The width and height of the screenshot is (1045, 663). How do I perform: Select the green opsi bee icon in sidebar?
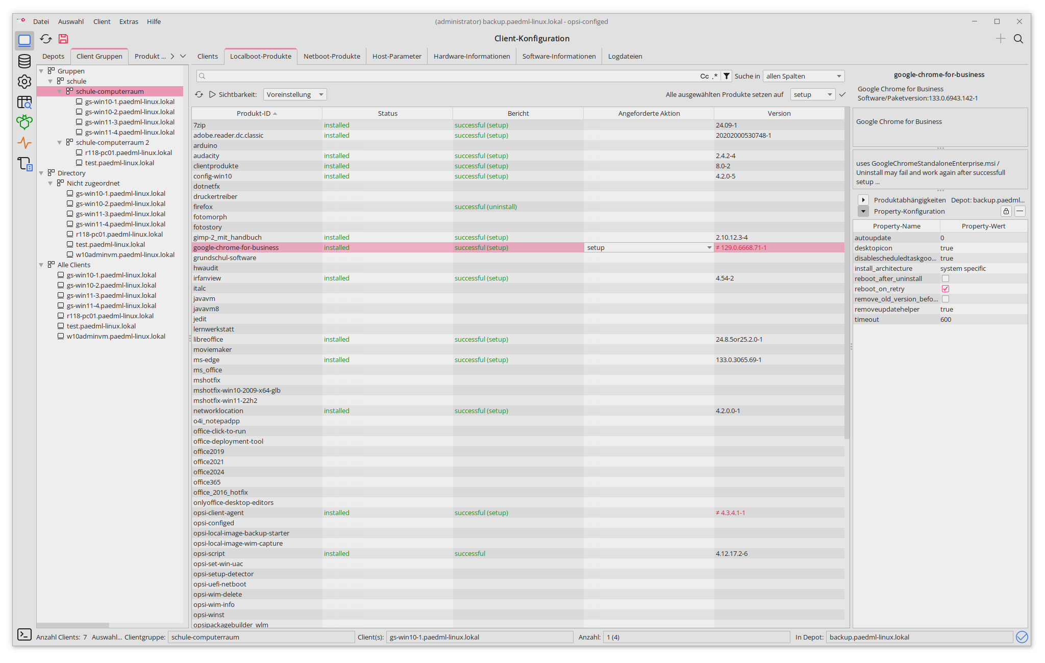(x=24, y=122)
